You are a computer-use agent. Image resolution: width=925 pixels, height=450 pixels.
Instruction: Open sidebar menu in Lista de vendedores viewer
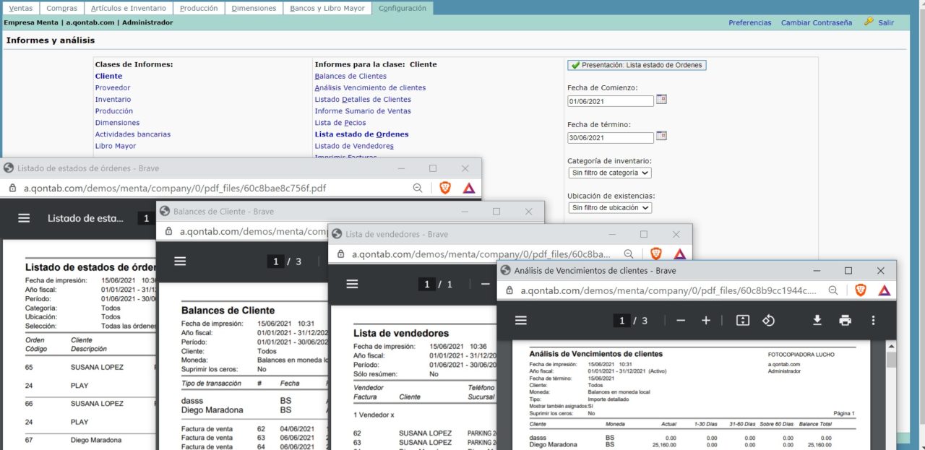[x=352, y=284]
